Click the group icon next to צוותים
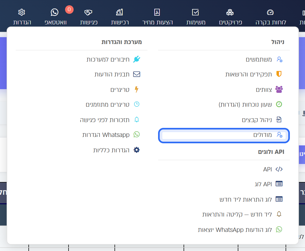 click(279, 89)
